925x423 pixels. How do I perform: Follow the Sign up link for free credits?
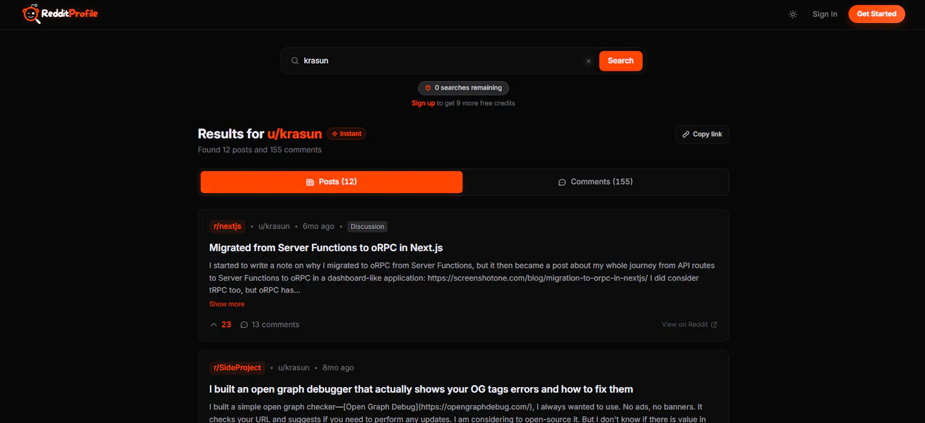point(423,104)
